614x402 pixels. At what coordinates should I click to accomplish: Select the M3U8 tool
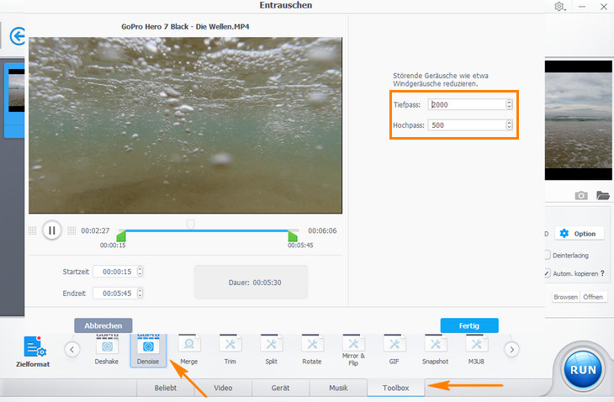tap(476, 350)
